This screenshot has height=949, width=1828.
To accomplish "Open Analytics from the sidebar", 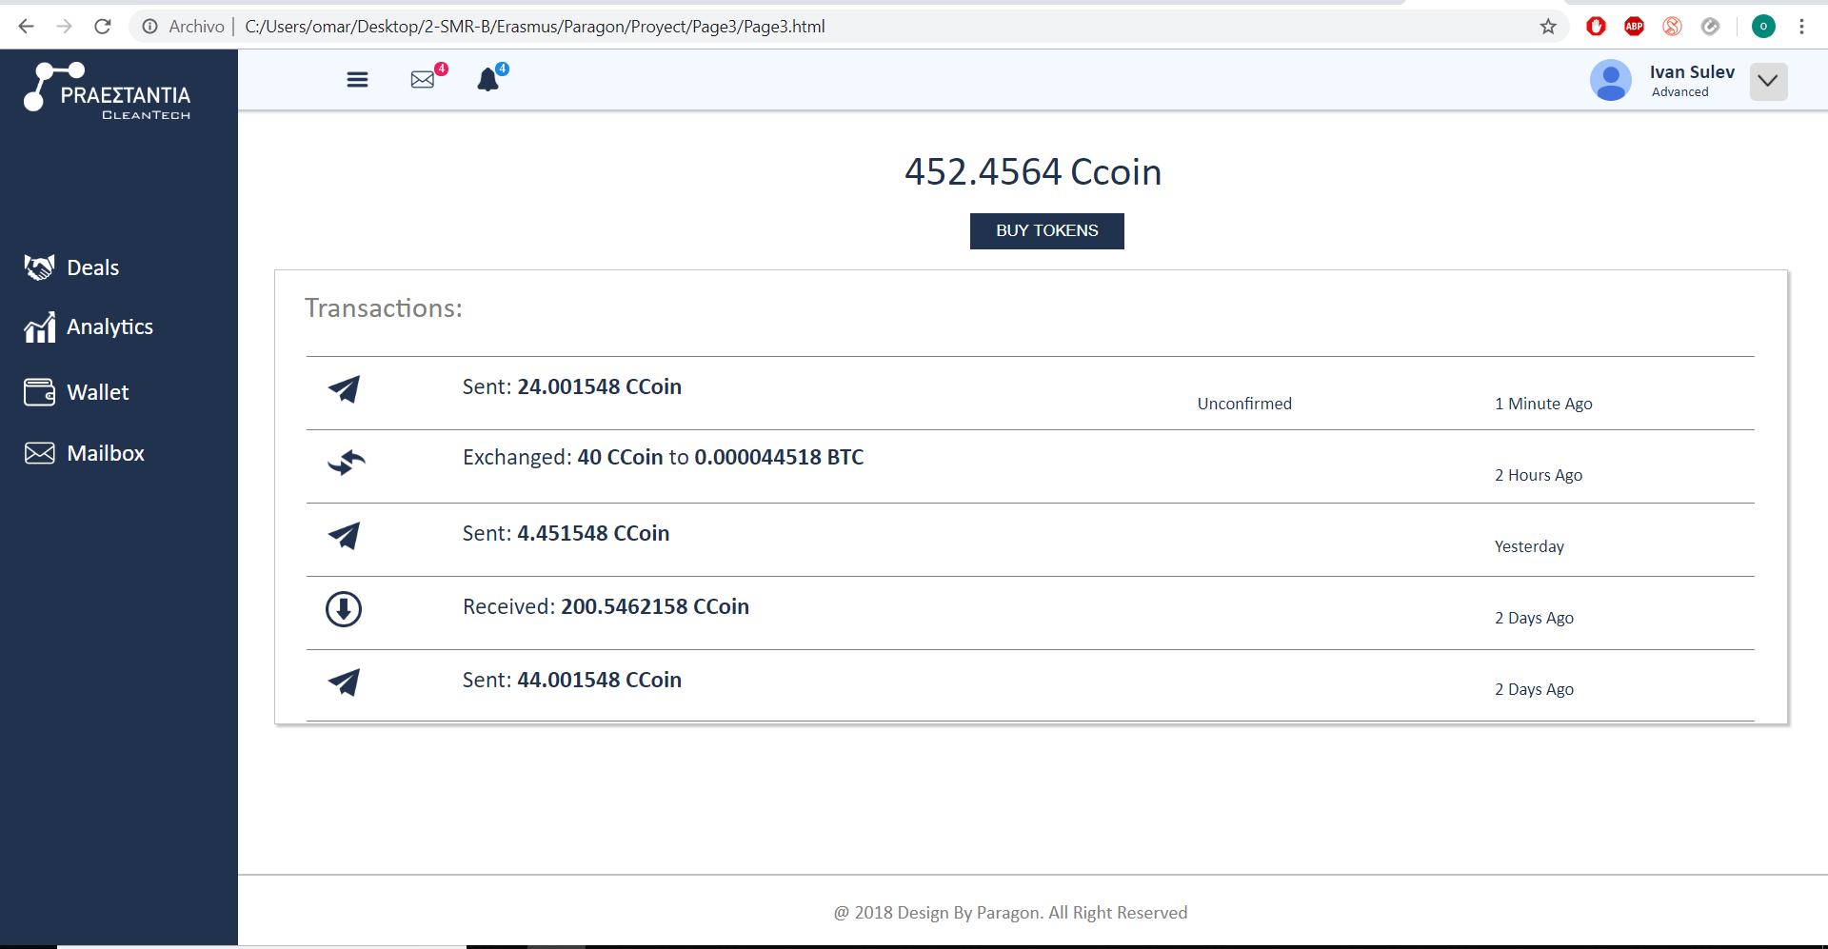I will pyautogui.click(x=109, y=327).
